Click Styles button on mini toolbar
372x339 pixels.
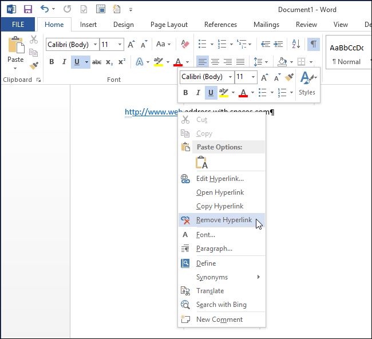[x=307, y=84]
